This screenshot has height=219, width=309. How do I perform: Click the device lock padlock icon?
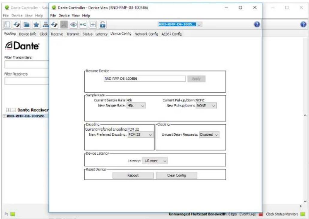(103, 25)
